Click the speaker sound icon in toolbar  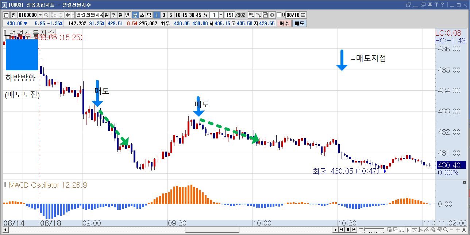68,15
